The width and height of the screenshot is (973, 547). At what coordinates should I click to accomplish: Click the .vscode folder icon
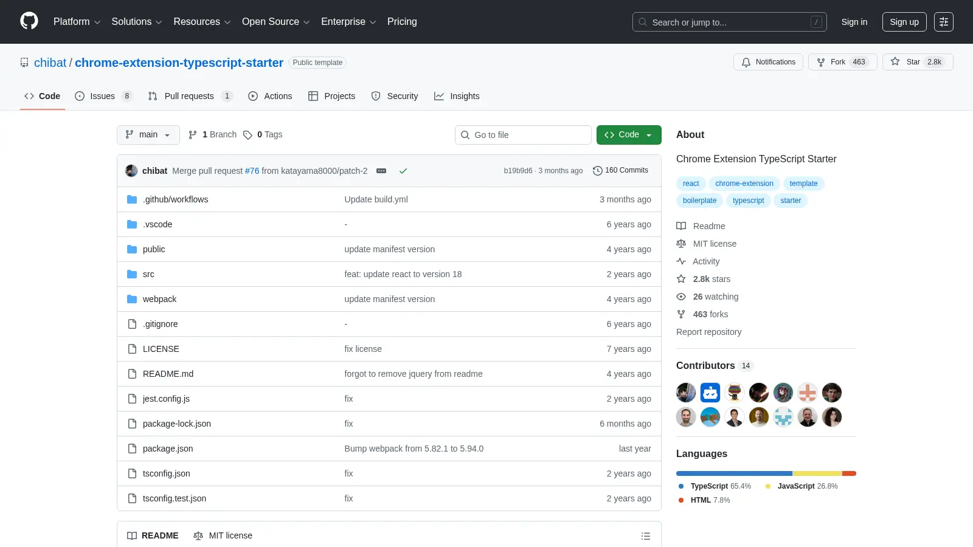click(x=132, y=224)
